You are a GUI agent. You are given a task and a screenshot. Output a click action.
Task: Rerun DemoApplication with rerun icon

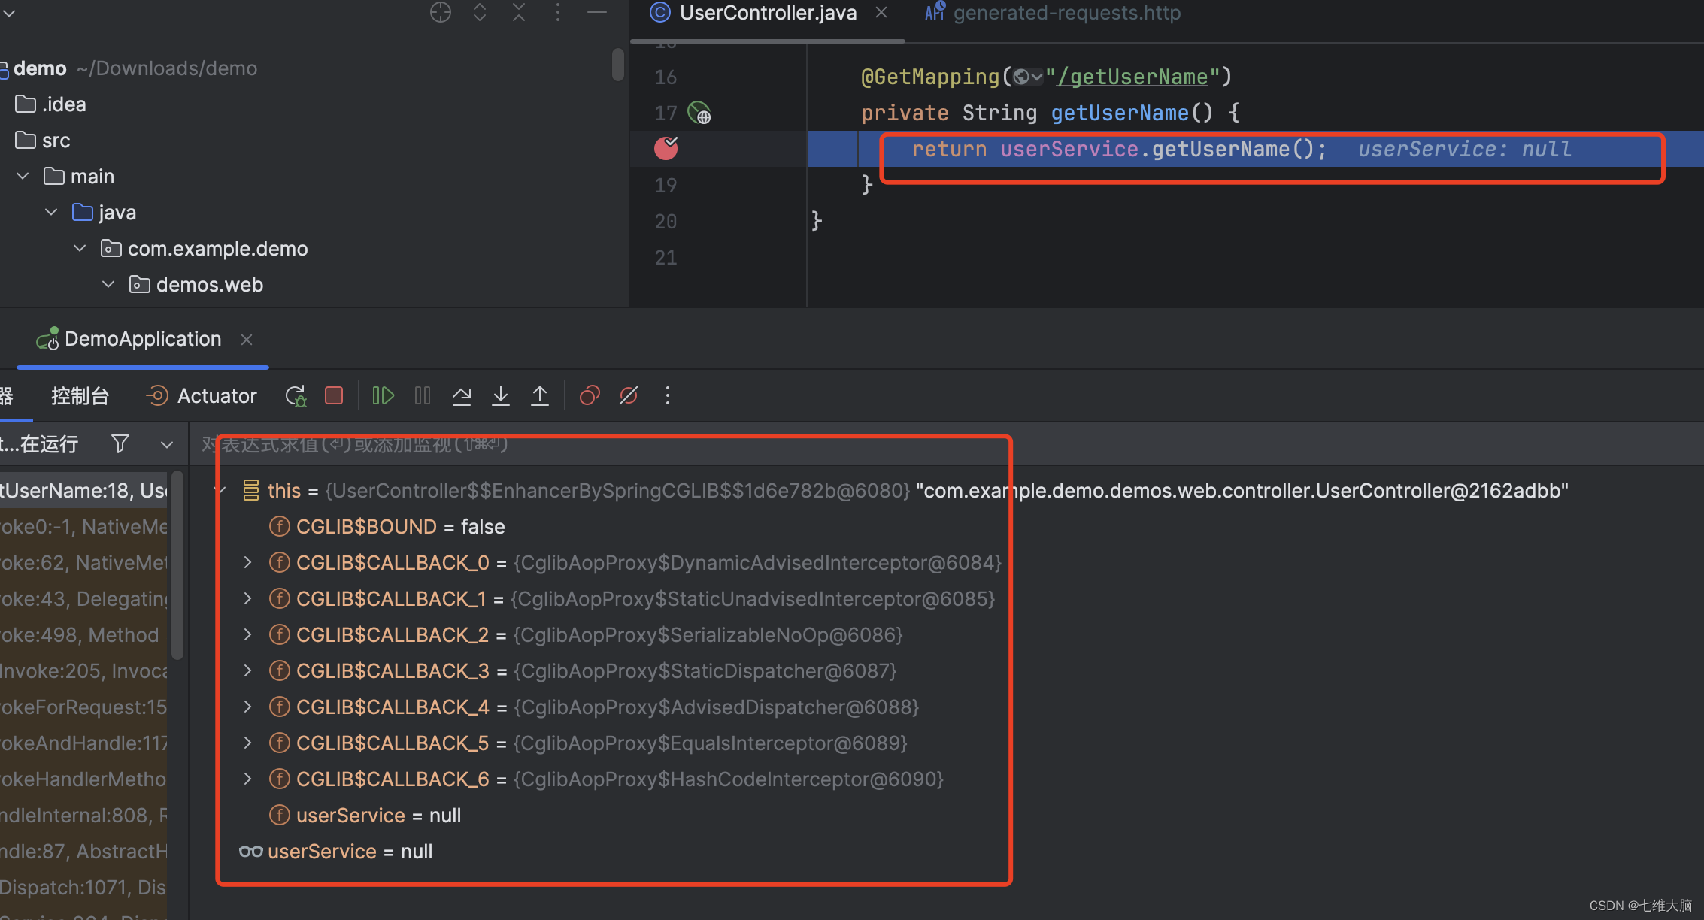tap(296, 395)
